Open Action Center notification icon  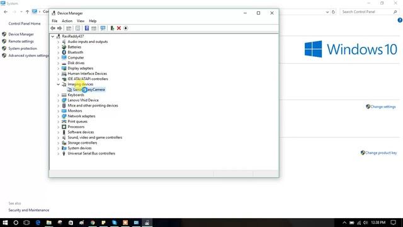[x=393, y=223]
